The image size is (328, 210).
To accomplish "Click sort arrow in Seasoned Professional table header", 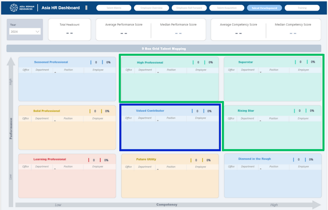I will tap(55, 72).
